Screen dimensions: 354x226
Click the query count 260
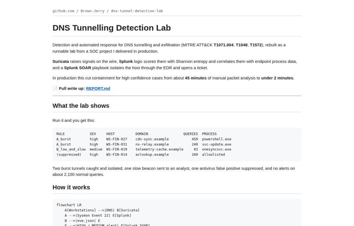pos(195,154)
